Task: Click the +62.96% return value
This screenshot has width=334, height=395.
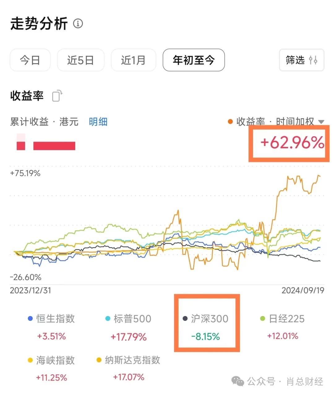Action: pyautogui.click(x=292, y=143)
